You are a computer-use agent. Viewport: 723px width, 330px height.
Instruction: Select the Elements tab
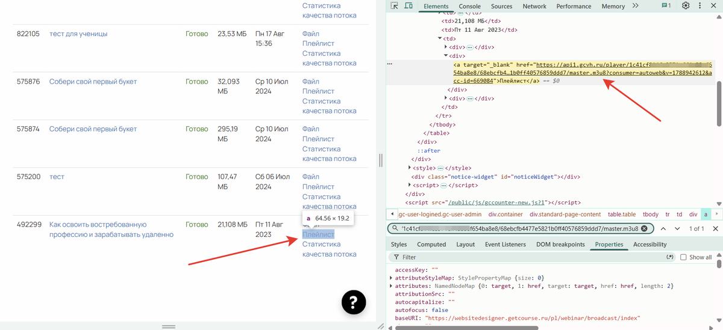coord(436,6)
